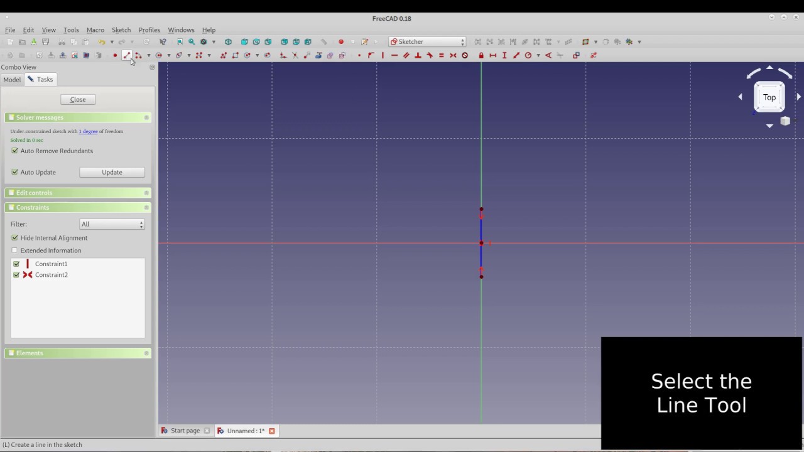Image resolution: width=804 pixels, height=452 pixels.
Task: Open the File menu
Action: coord(10,30)
